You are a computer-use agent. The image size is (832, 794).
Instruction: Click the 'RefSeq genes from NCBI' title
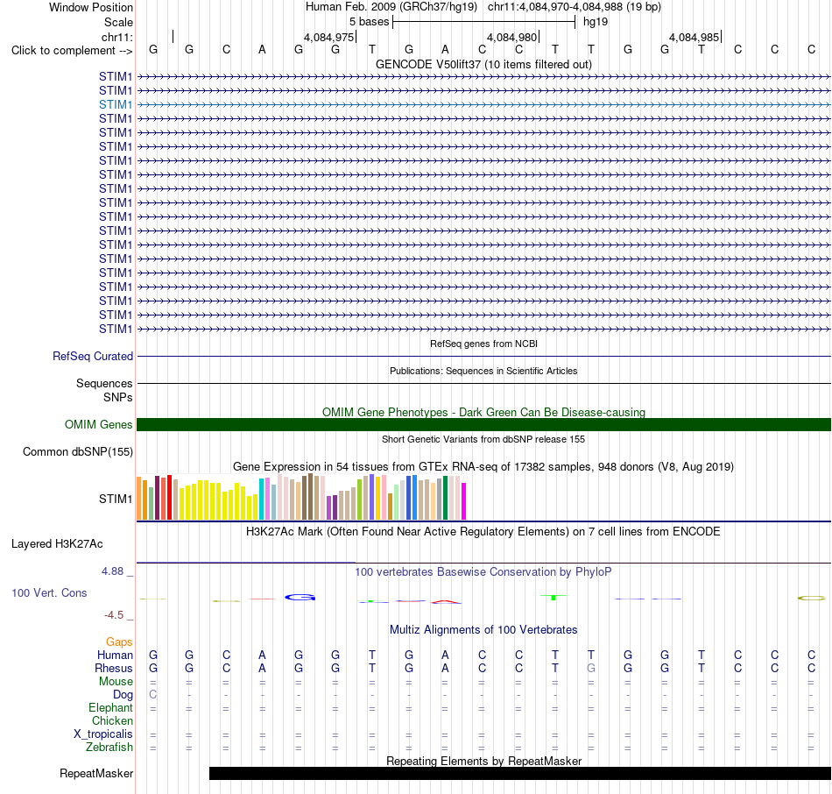[x=483, y=344]
